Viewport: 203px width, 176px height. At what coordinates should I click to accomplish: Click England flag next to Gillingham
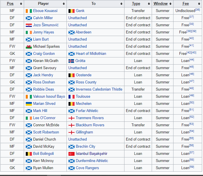point(71,132)
